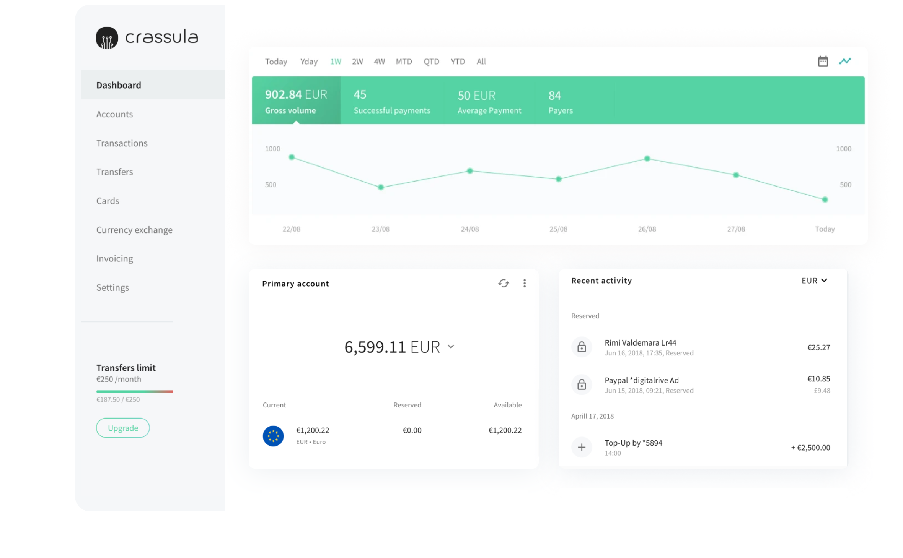
Task: Click the chart data point for 26/08
Action: pos(647,159)
